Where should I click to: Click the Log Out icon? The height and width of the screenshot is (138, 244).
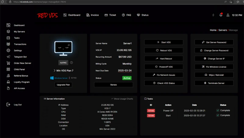8,105
